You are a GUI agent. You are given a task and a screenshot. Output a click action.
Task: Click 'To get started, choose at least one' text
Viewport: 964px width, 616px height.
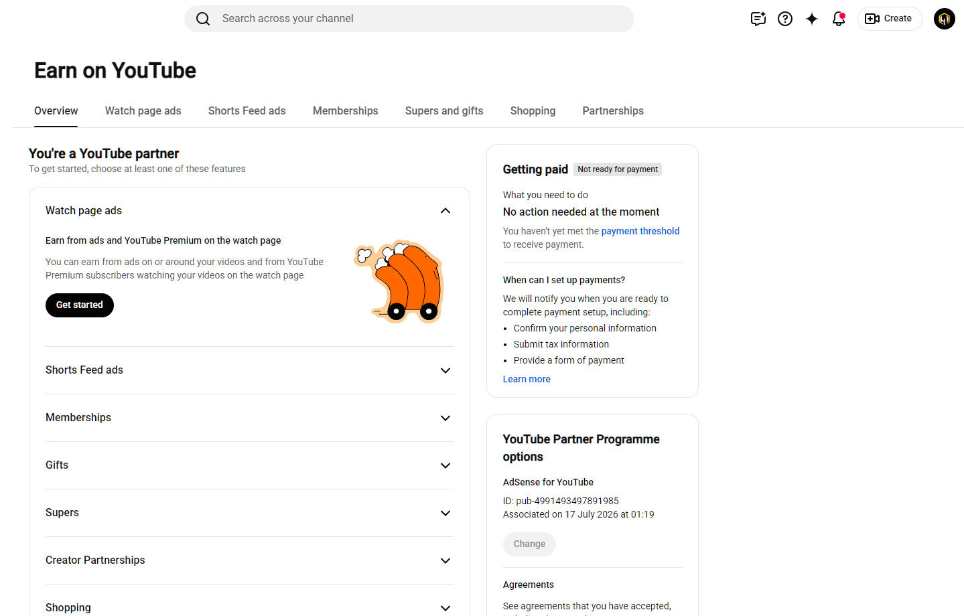click(137, 169)
